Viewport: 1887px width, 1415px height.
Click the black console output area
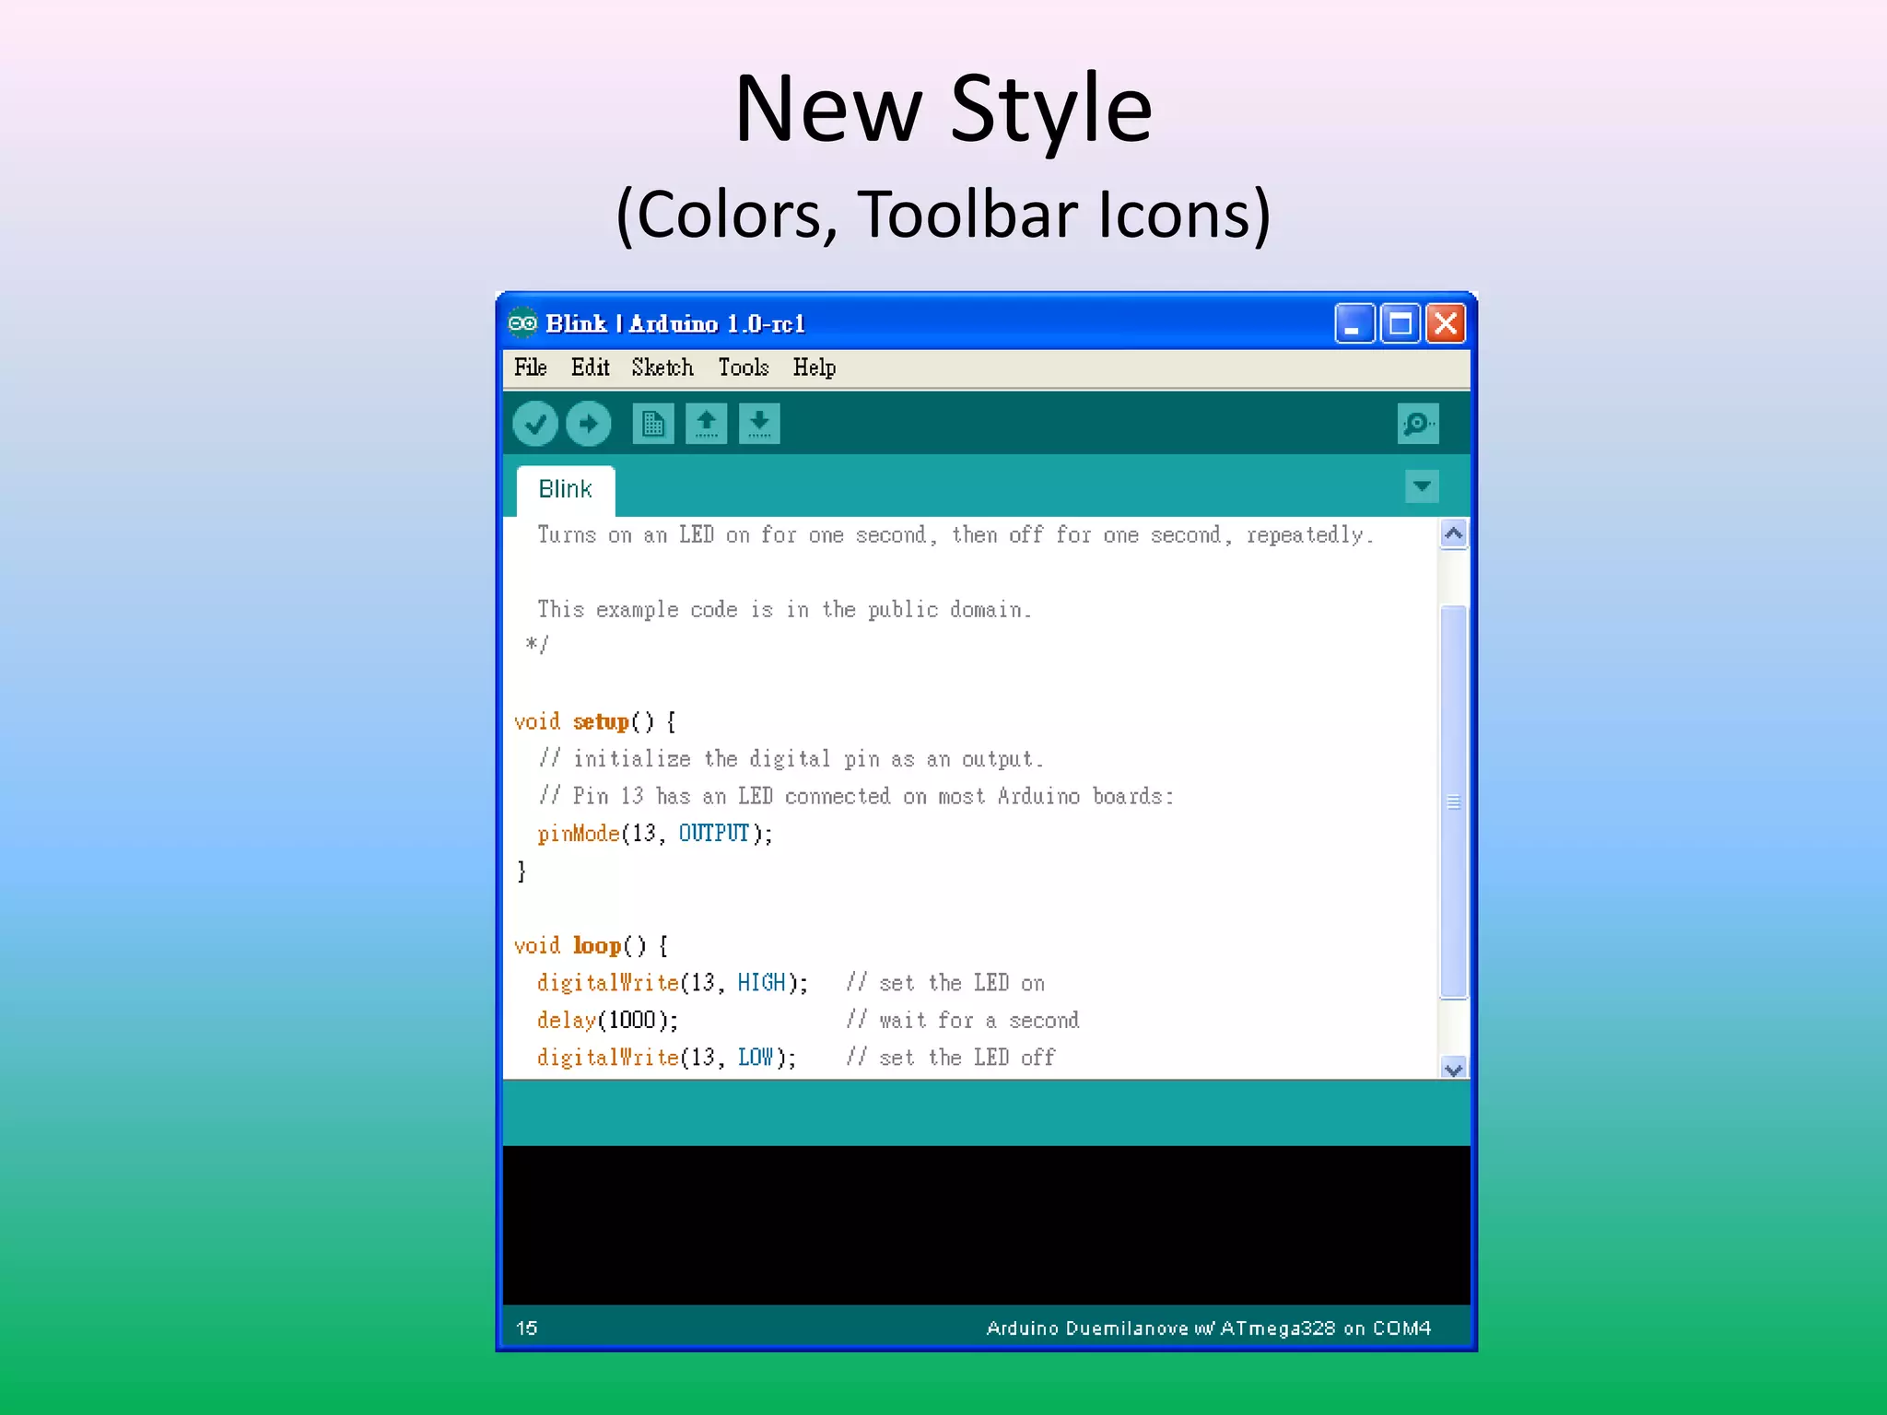[987, 1225]
